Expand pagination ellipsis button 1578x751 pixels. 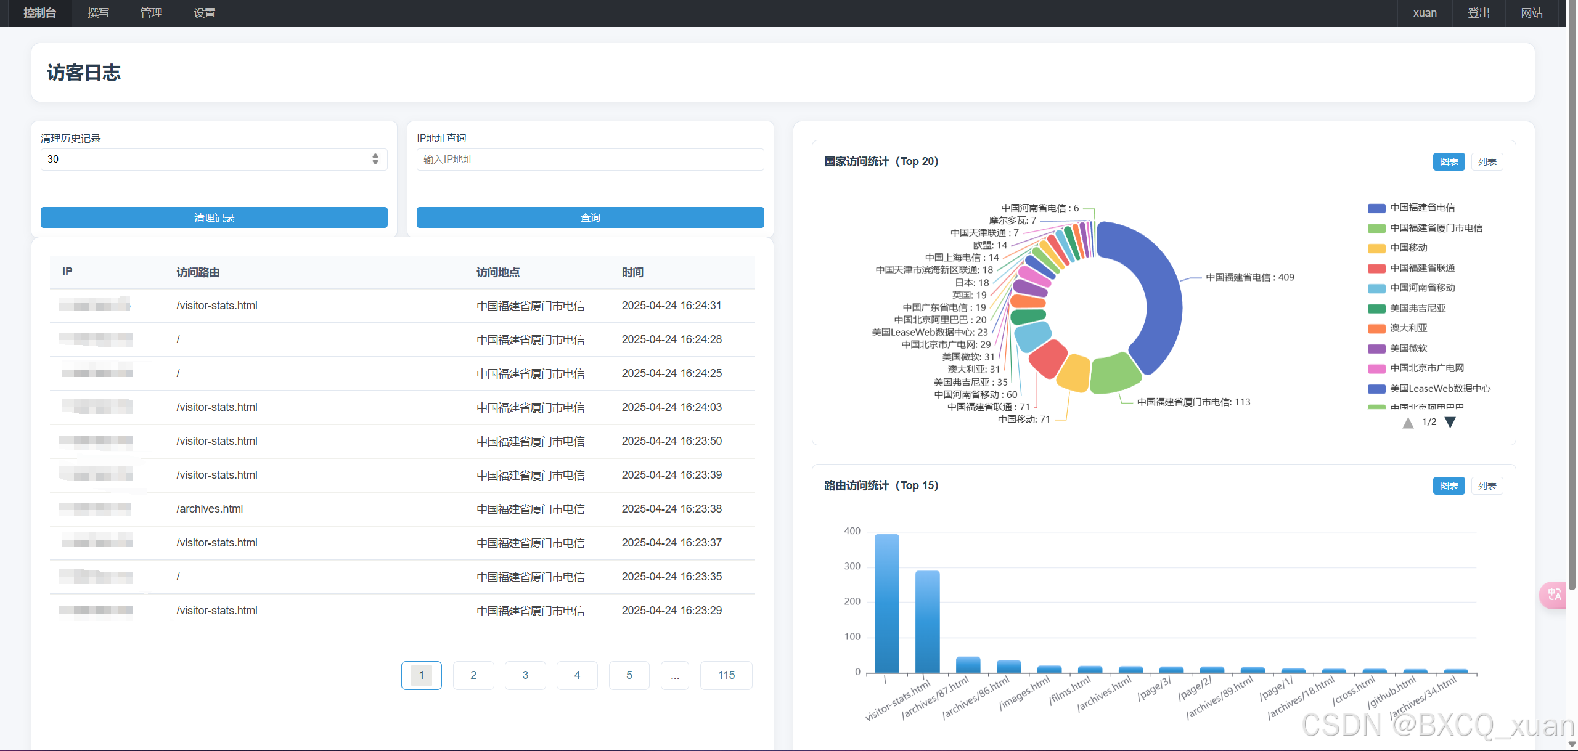674,675
